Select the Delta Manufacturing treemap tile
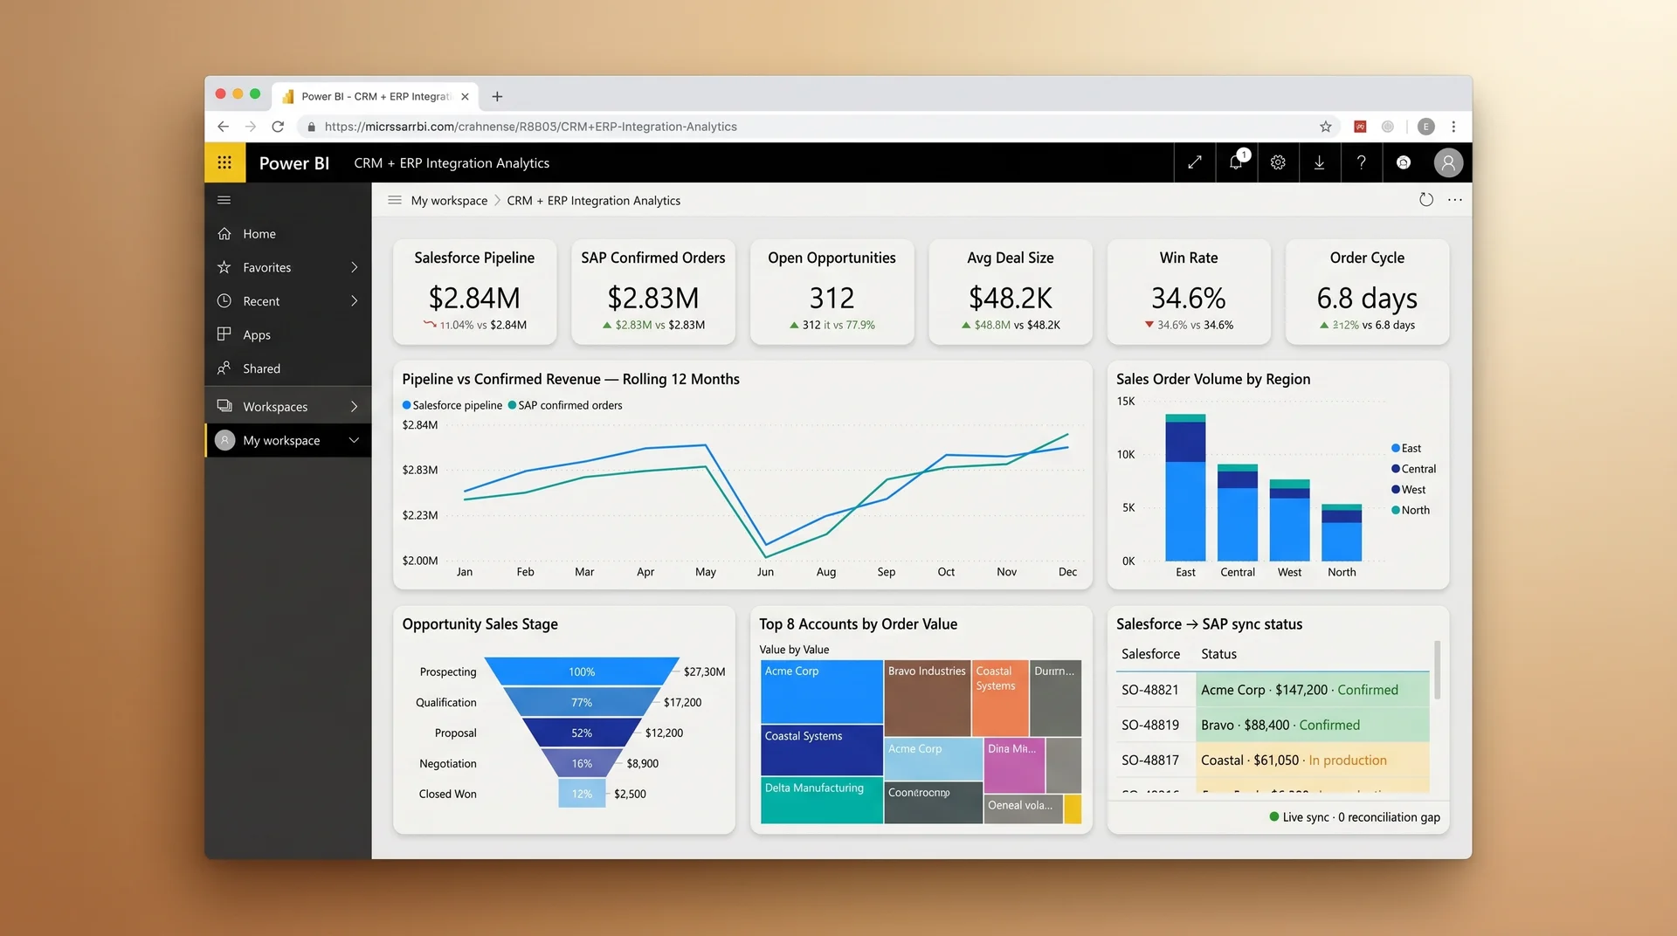 pos(822,801)
